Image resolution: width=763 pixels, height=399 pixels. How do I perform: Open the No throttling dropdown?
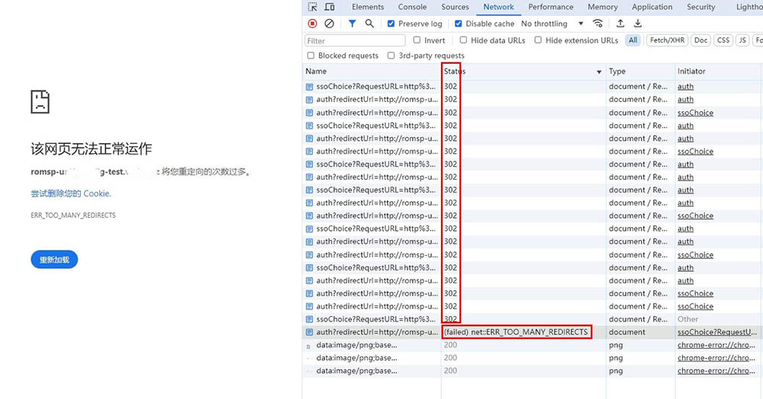tap(552, 24)
